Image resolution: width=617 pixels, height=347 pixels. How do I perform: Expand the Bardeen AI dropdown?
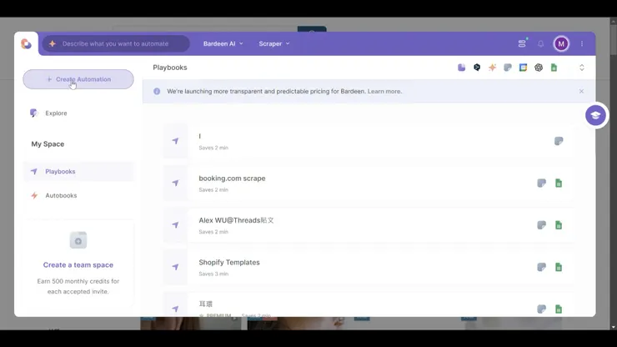223,43
